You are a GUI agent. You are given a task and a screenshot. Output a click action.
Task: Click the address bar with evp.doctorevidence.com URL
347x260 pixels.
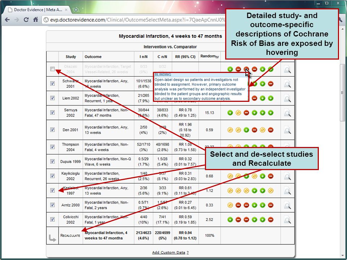pyautogui.click(x=134, y=20)
